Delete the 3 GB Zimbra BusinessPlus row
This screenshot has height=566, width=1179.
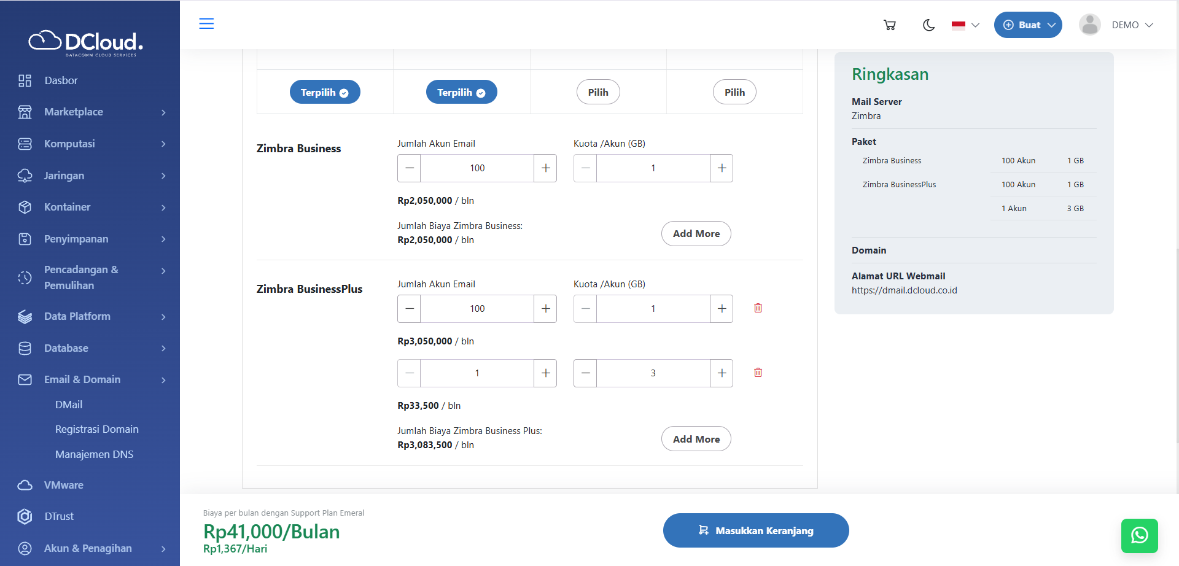pyautogui.click(x=758, y=373)
